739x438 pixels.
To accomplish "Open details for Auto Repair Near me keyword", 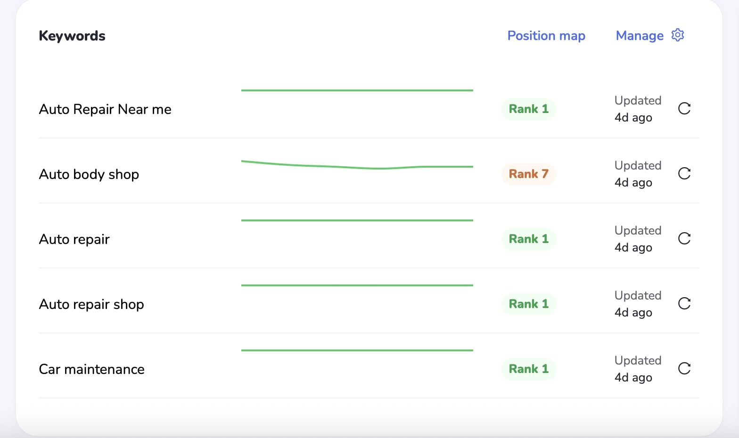I will click(x=105, y=109).
